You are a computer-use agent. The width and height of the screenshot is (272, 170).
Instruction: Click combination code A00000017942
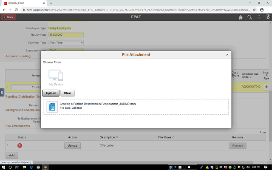(x=251, y=87)
